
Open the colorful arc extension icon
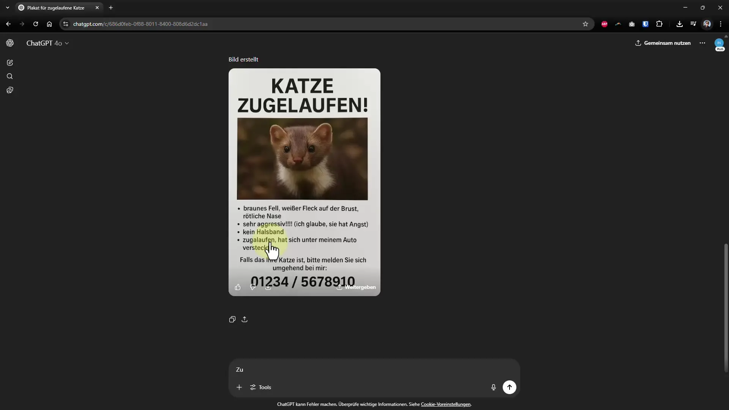coord(618,24)
